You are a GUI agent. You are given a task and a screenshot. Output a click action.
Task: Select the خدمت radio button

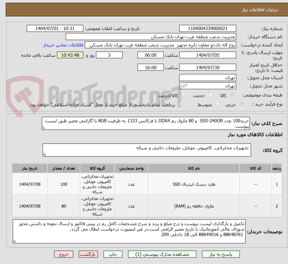coord(210,94)
